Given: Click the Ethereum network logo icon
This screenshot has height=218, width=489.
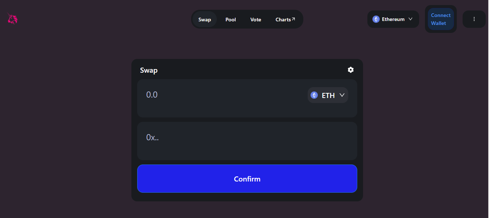Looking at the screenshot, I should click(376, 19).
